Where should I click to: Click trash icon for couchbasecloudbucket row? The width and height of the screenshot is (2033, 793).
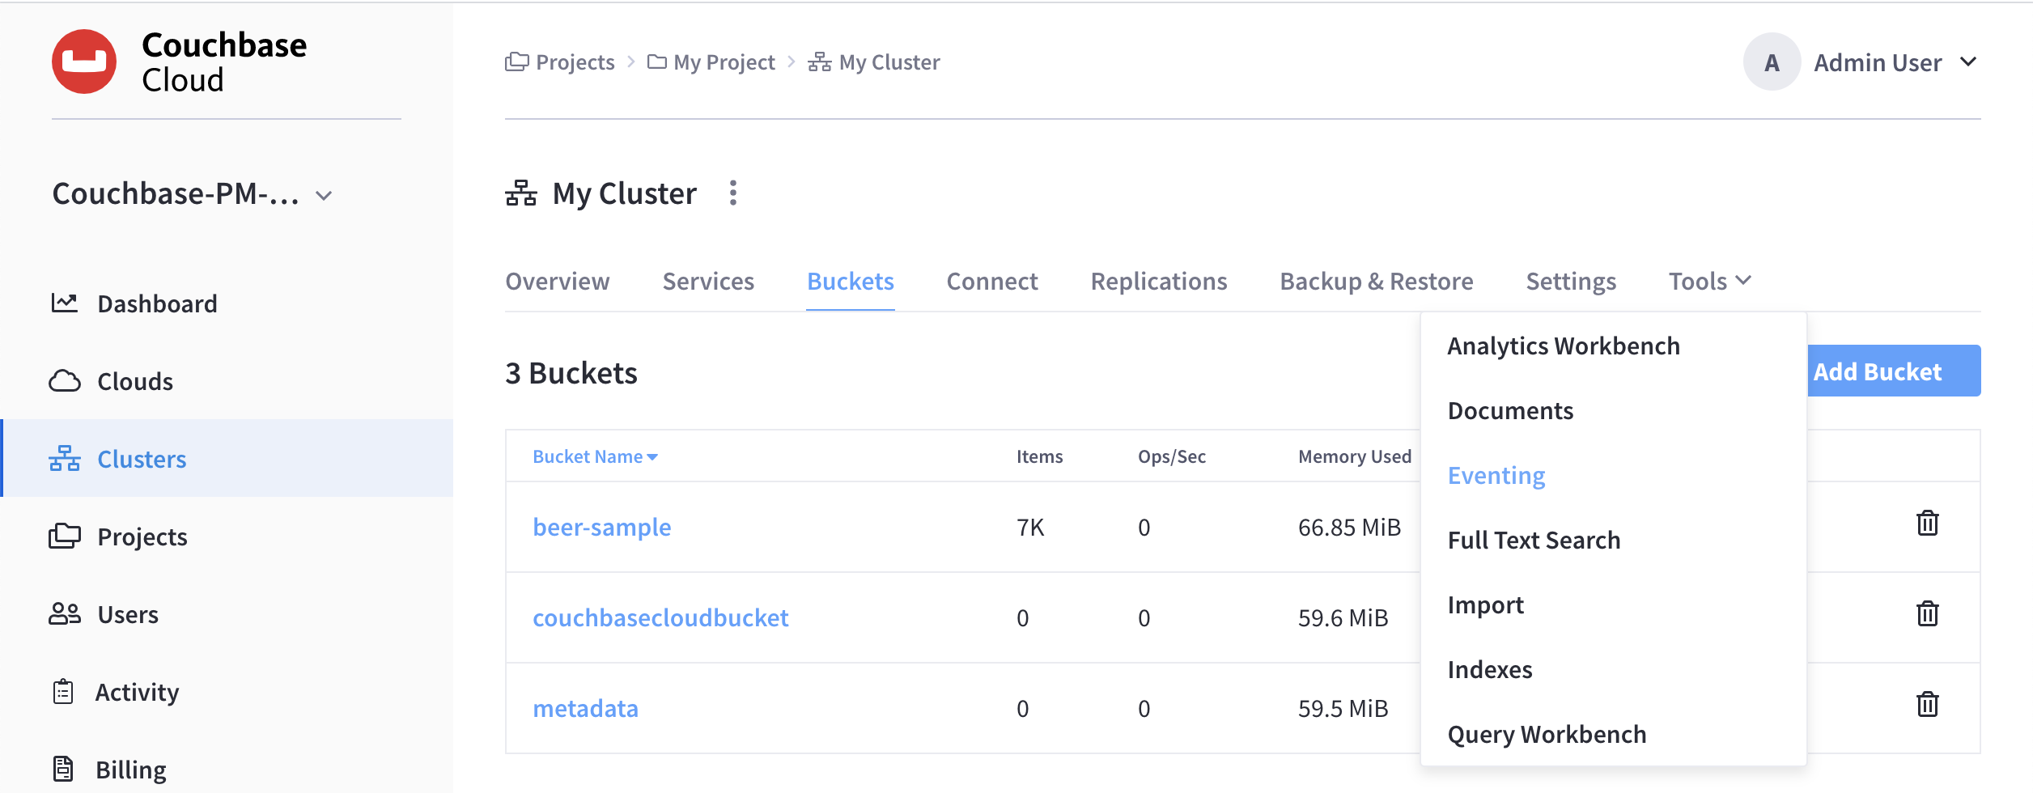(1927, 614)
